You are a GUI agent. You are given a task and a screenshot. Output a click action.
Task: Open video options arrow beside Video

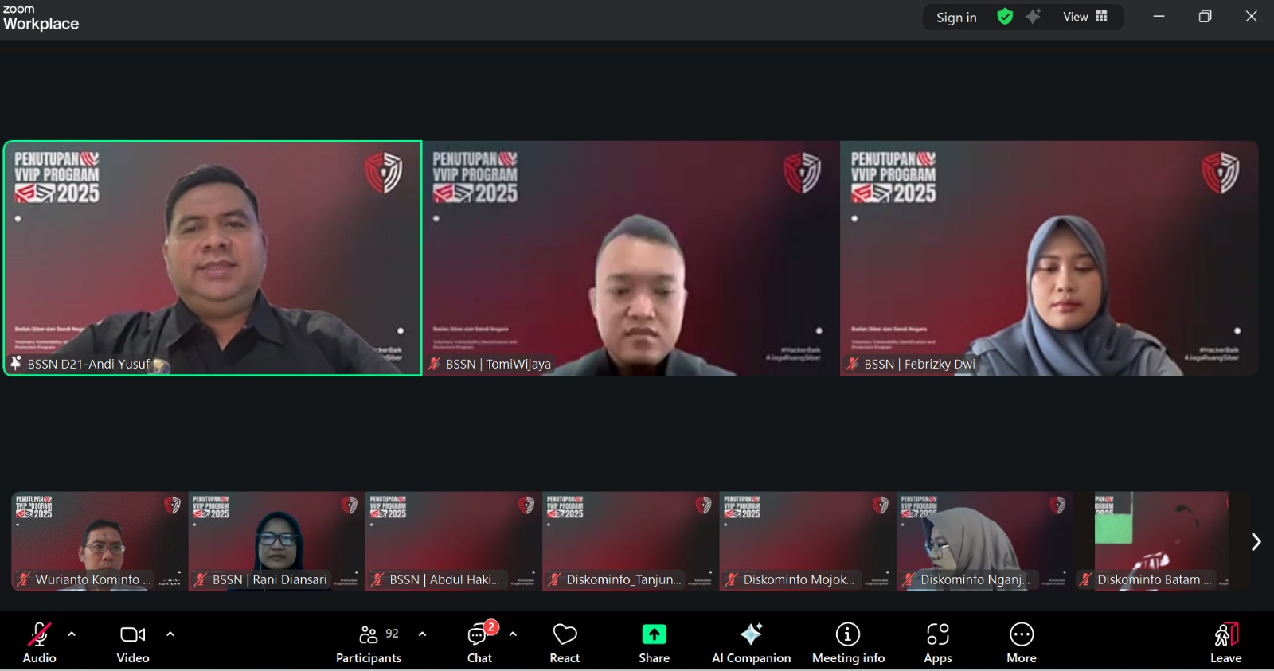(170, 634)
